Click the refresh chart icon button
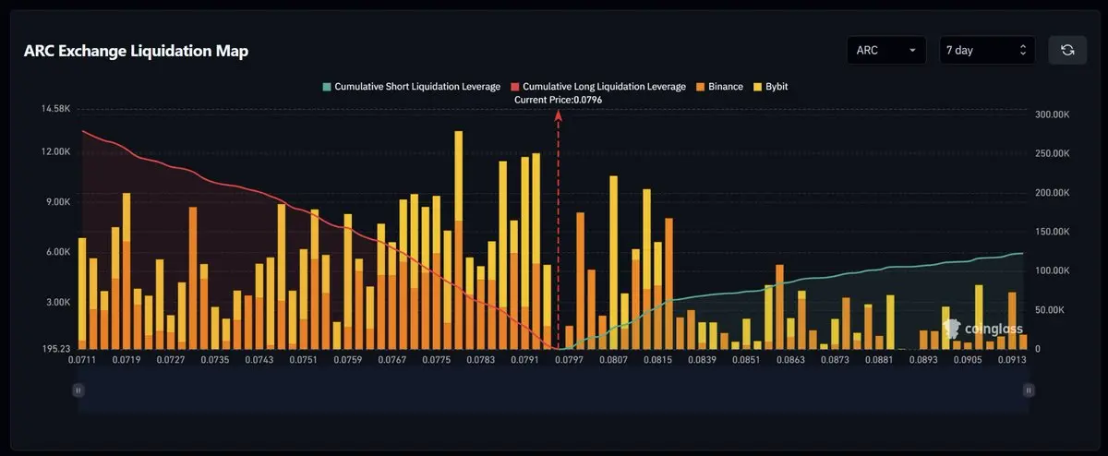 point(1067,50)
